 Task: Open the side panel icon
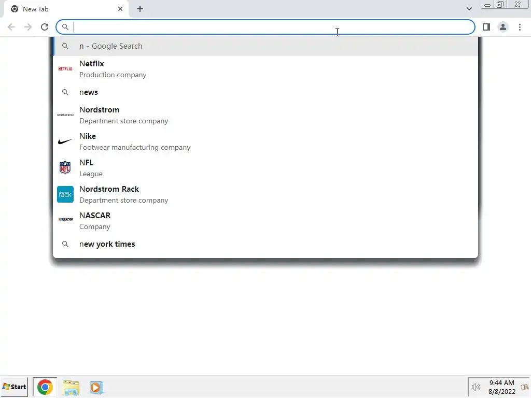click(x=486, y=27)
